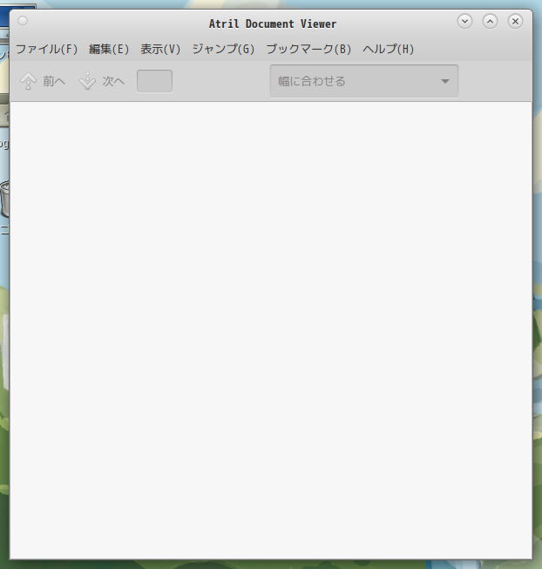
Task: Open the 表示(V) menu
Action: 160,49
